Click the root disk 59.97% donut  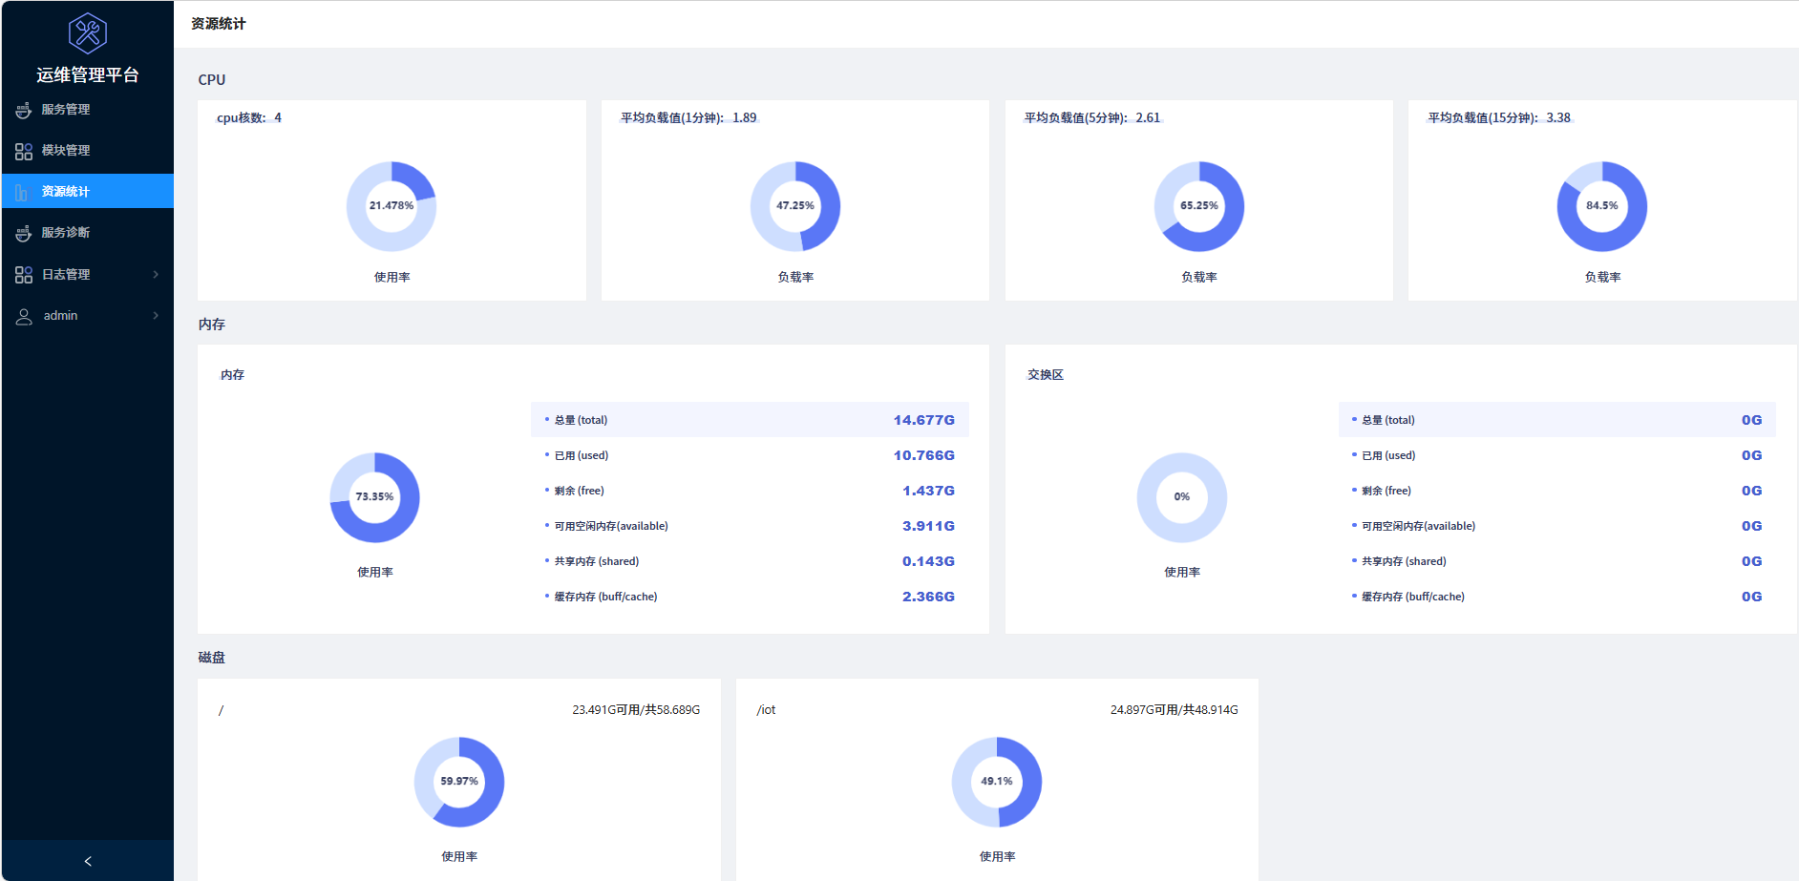tap(459, 782)
